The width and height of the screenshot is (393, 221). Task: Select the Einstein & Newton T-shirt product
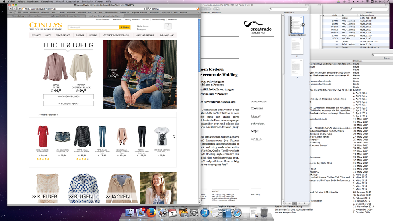pos(161,136)
